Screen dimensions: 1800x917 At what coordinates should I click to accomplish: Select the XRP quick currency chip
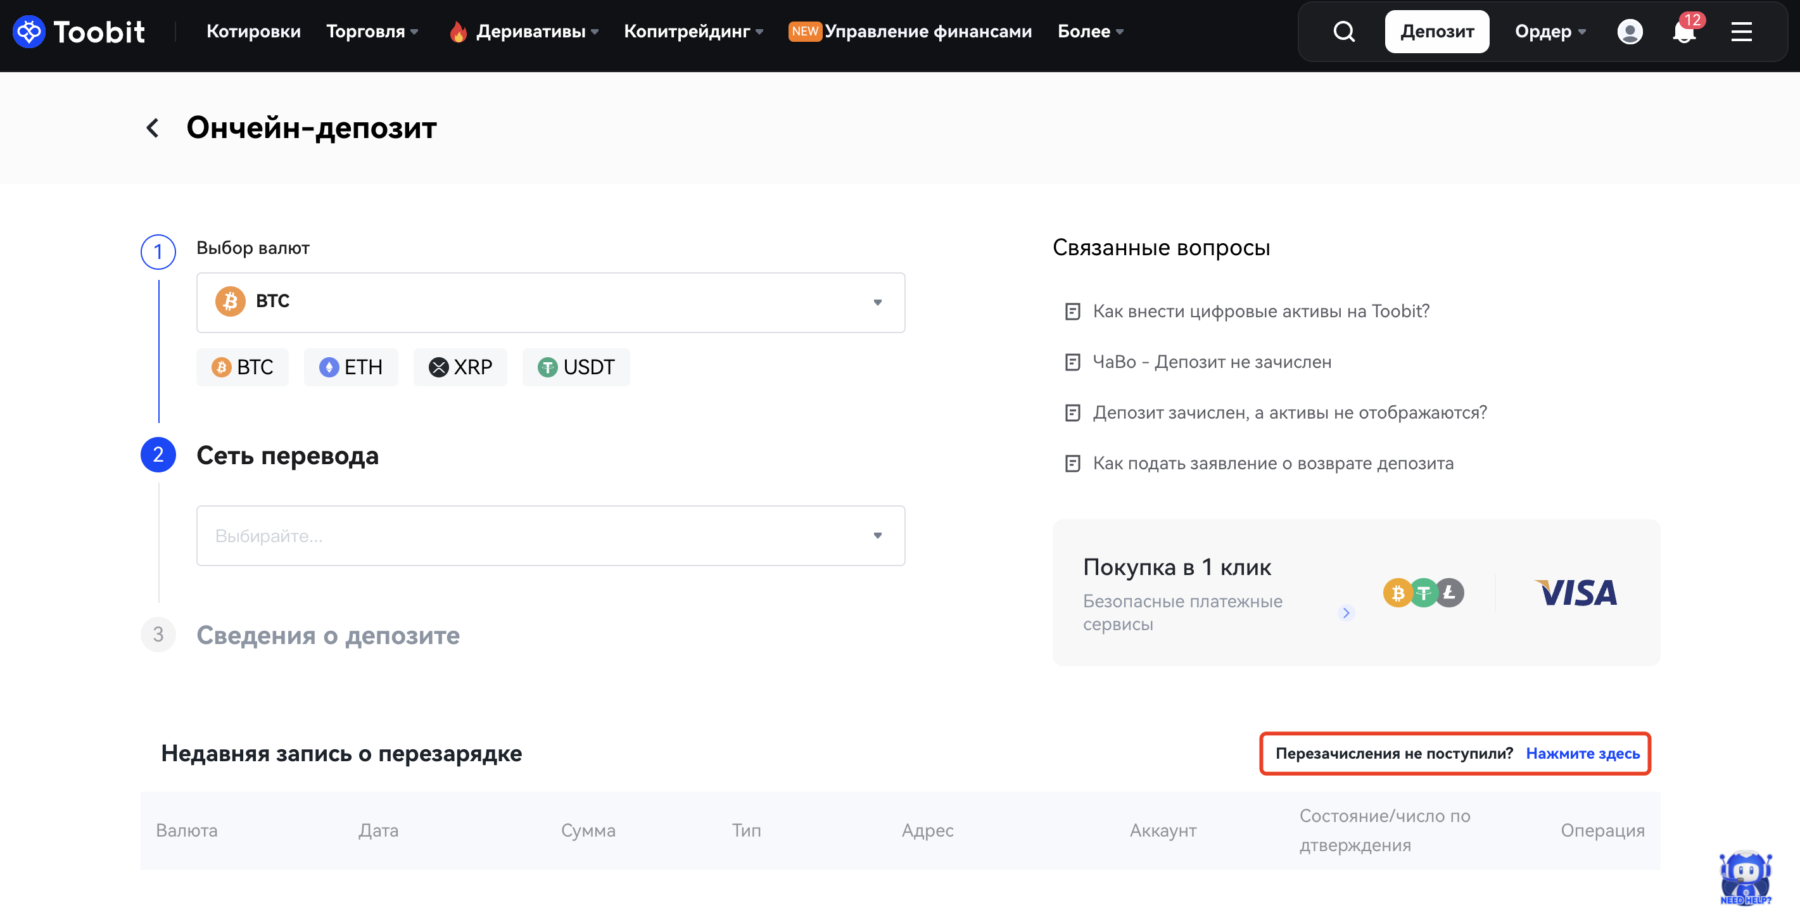click(x=460, y=367)
